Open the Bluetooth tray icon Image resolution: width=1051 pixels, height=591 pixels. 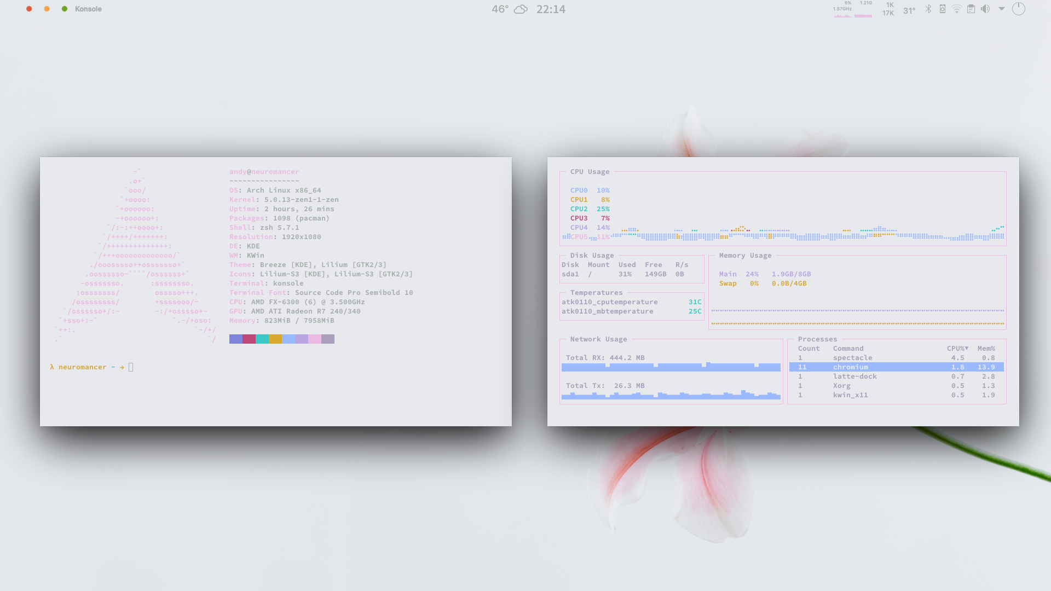click(928, 9)
